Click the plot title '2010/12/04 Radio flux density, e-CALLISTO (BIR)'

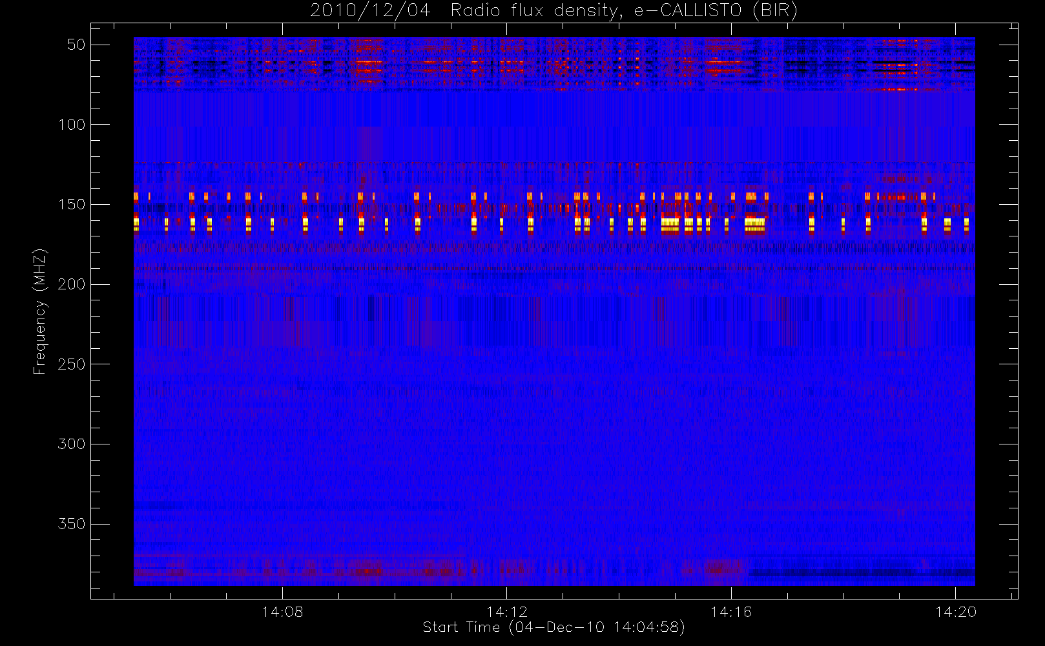tap(554, 11)
